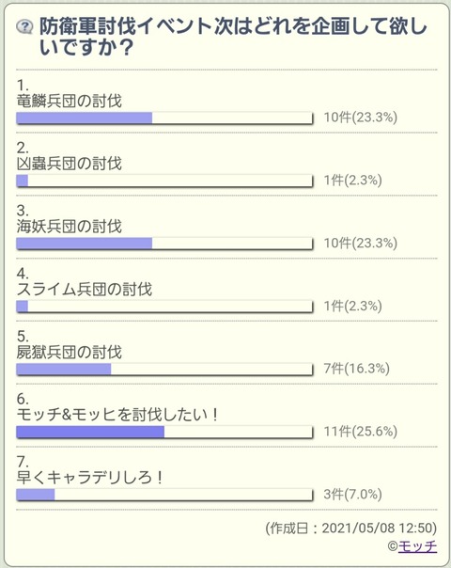Select option 海妖兵団の討伐
451x568 pixels.
(70, 227)
